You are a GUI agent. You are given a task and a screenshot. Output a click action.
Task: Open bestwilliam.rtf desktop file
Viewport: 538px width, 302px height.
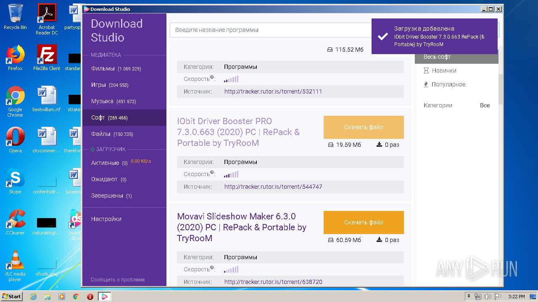[x=47, y=99]
